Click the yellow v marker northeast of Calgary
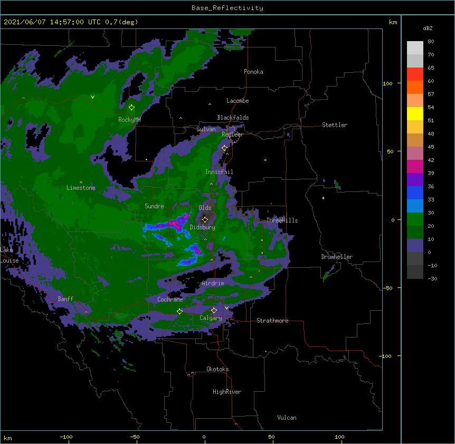This screenshot has width=455, height=444. pos(226,308)
